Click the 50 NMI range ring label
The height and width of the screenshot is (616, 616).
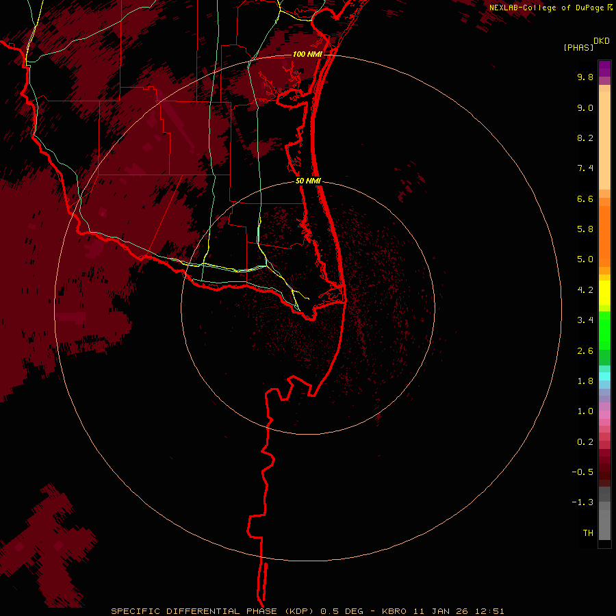[309, 181]
